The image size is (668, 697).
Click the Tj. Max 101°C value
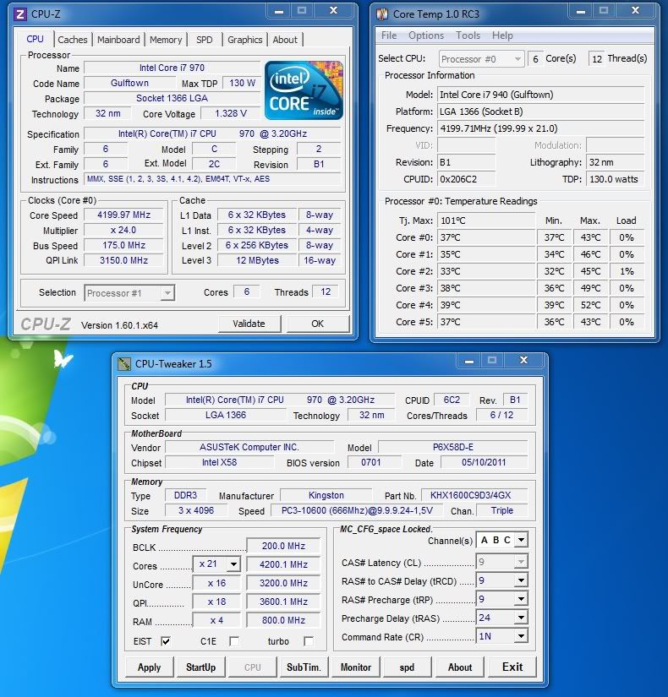point(486,221)
